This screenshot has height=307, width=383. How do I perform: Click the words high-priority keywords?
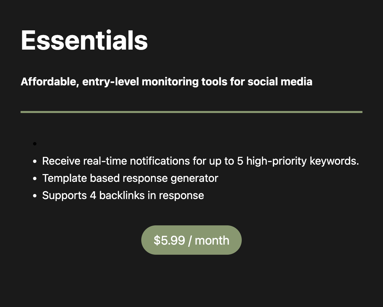click(x=302, y=161)
